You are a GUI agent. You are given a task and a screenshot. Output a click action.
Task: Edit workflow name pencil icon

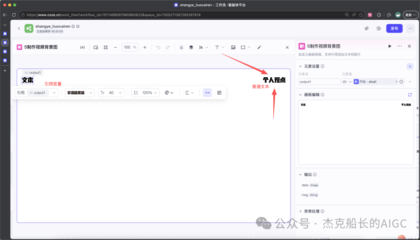(78, 26)
